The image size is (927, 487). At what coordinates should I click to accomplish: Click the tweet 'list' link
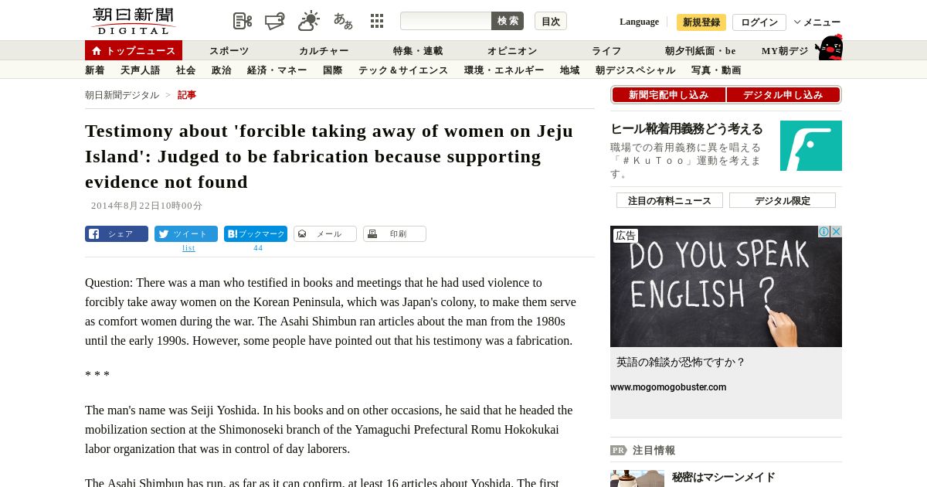pyautogui.click(x=188, y=248)
